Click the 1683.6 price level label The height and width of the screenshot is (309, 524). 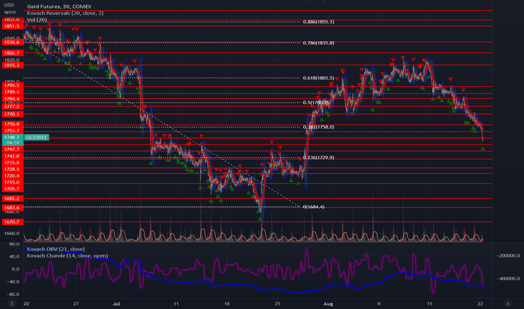tap(13, 207)
